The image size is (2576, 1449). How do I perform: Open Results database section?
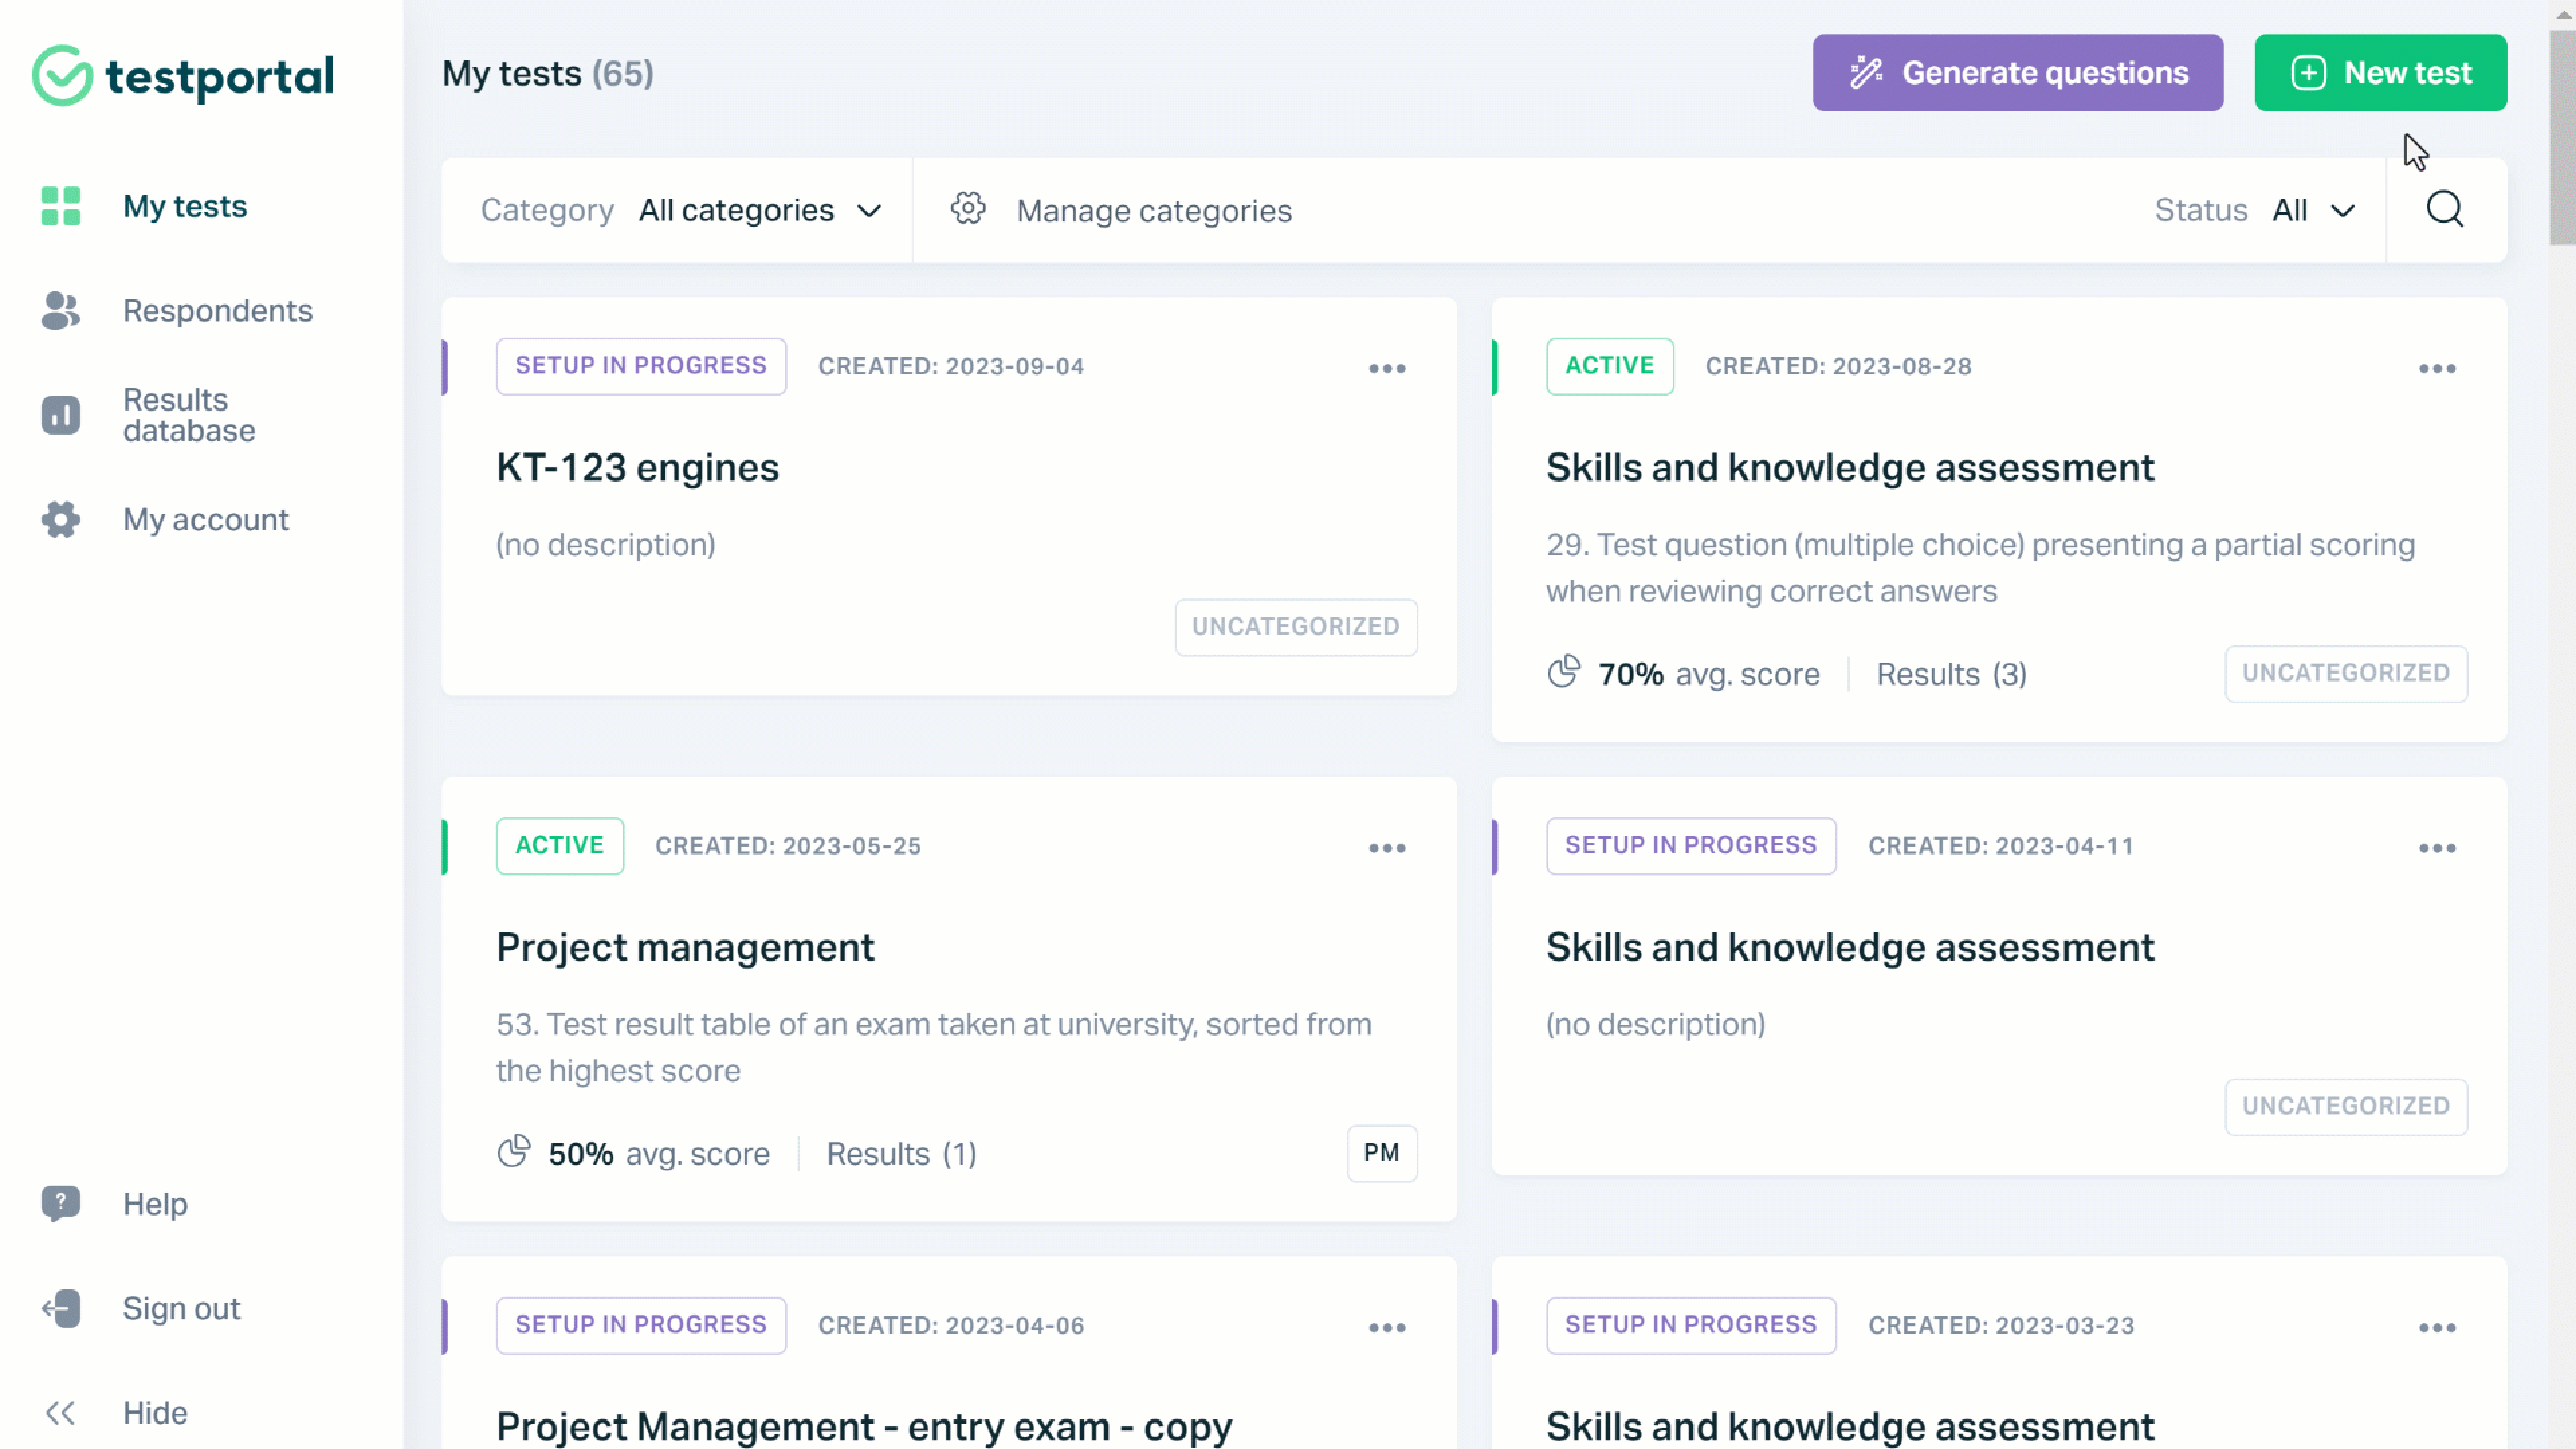(x=188, y=415)
